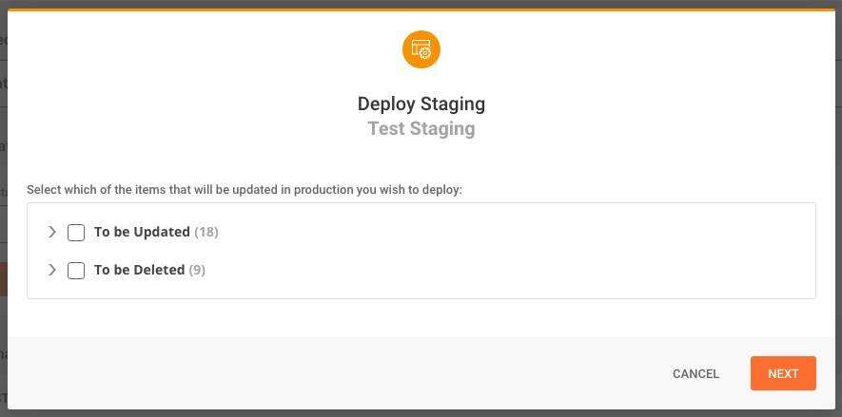Click the (9) deleted items count

point(197,270)
